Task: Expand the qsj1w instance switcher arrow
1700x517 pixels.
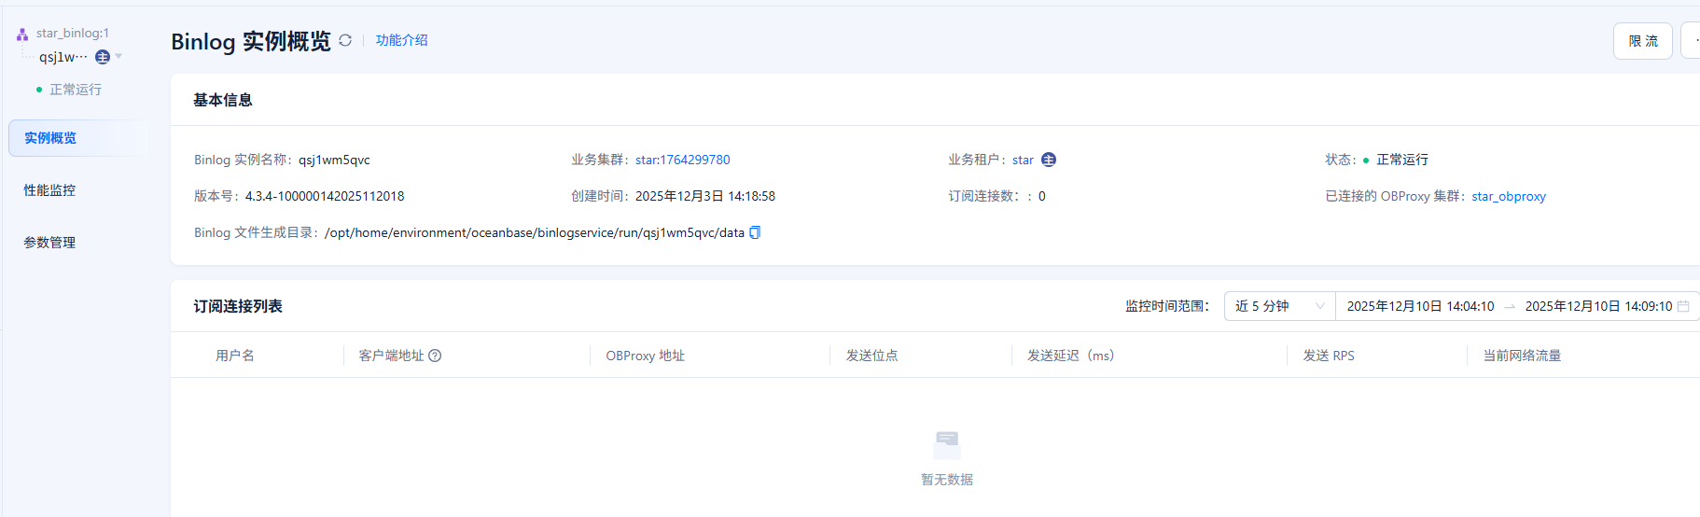Action: 118,57
